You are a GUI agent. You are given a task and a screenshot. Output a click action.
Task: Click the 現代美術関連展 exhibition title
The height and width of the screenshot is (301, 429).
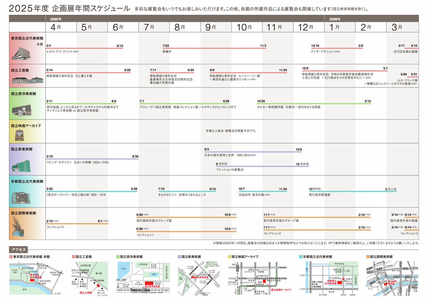click(320, 194)
